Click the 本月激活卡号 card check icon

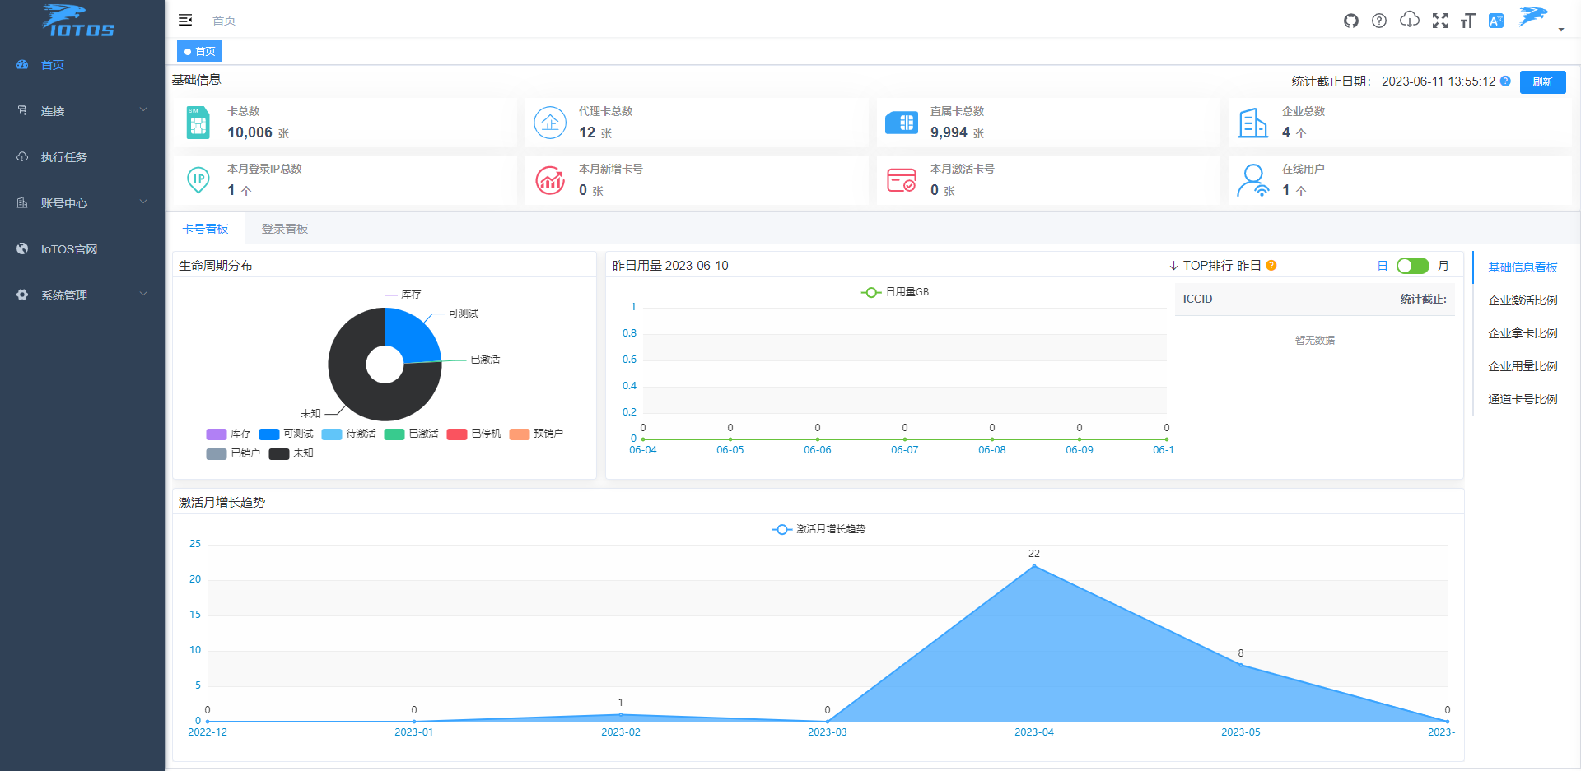point(902,180)
